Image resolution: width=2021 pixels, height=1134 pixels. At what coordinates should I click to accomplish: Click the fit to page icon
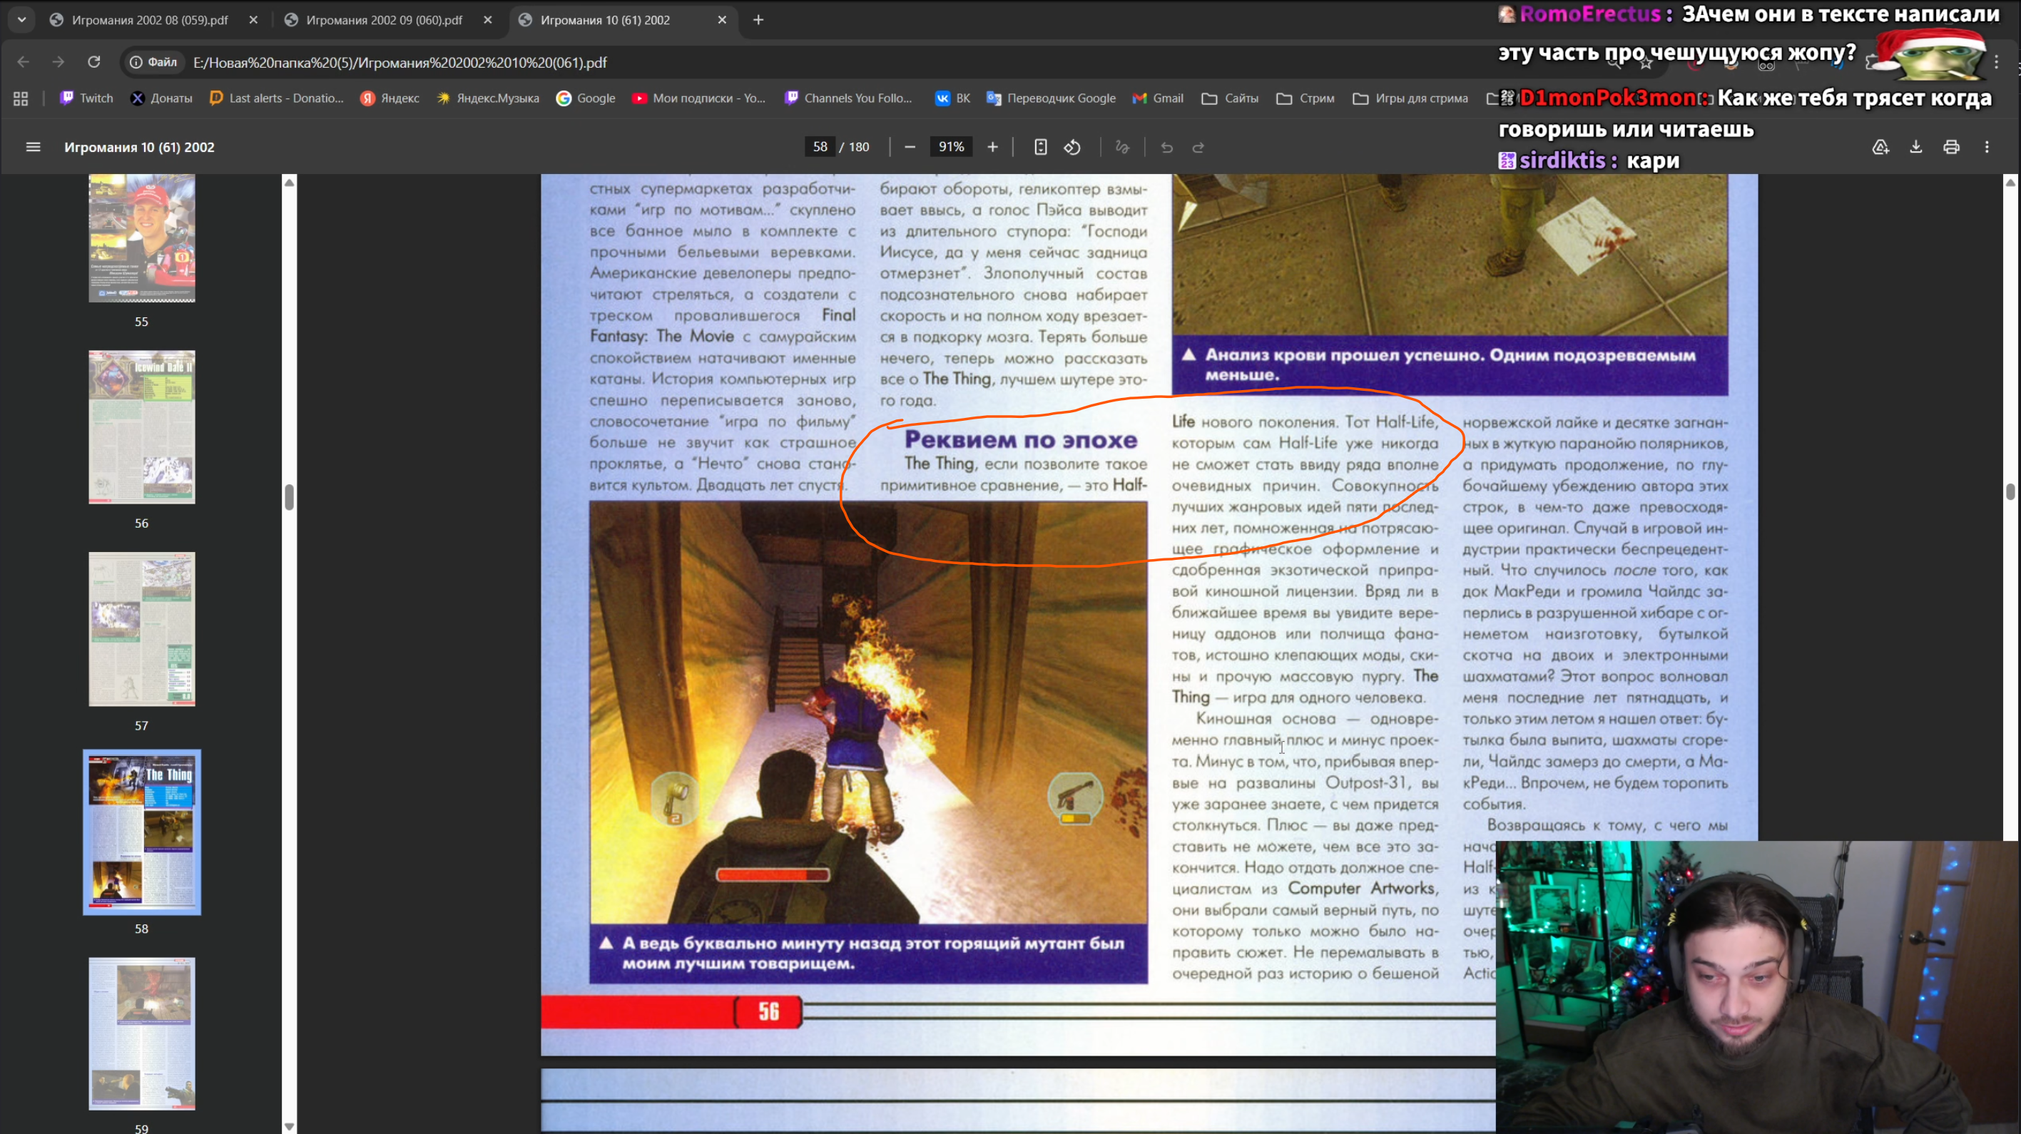[x=1040, y=147]
